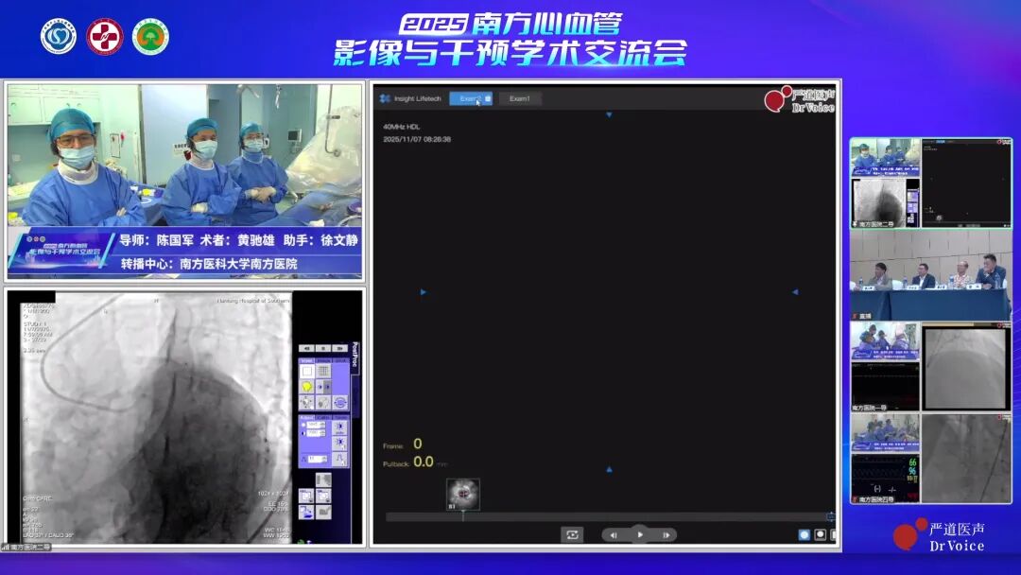Select the IVUS frame thumbnail above the timeline
The image size is (1021, 575).
click(463, 494)
